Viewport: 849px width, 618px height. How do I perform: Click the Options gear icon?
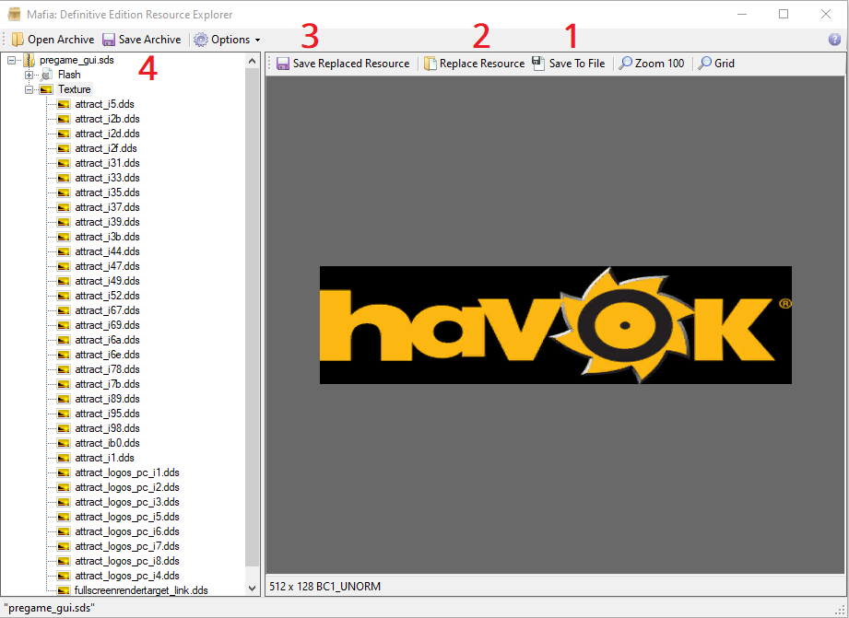[201, 40]
